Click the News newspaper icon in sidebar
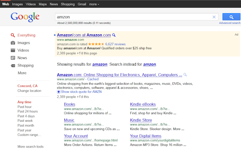This screenshot has height=149, width=241. [x=13, y=58]
